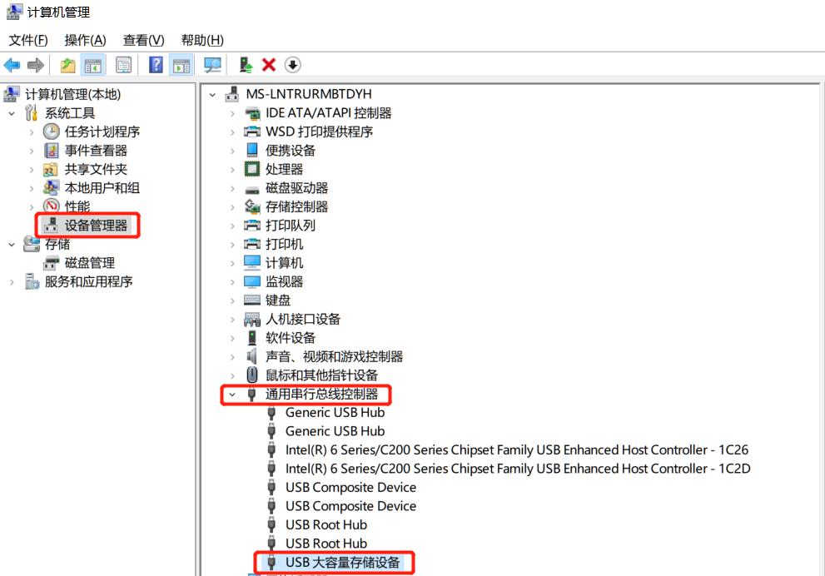Click the Properties sheet toolbar icon
The height and width of the screenshot is (576, 825).
pyautogui.click(x=124, y=65)
